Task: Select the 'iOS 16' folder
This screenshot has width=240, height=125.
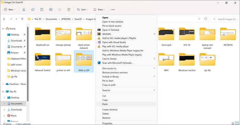Action: click(187, 37)
